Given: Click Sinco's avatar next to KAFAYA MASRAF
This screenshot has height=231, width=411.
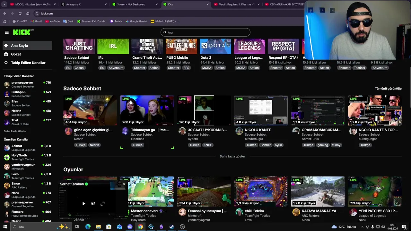Looking at the screenshot, I should (x=296, y=212).
